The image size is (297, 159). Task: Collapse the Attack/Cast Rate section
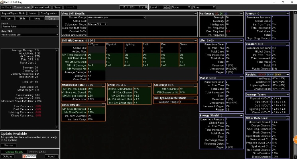[x=104, y=85]
